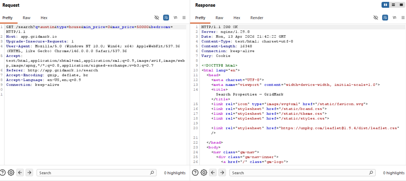The width and height of the screenshot is (406, 181).
Task: Switch to top-bottom split layout
Action: click(393, 5)
